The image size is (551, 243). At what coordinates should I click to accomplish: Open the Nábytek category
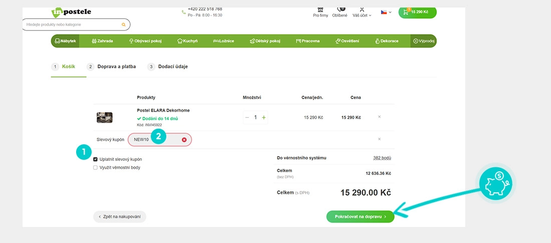(x=65, y=41)
